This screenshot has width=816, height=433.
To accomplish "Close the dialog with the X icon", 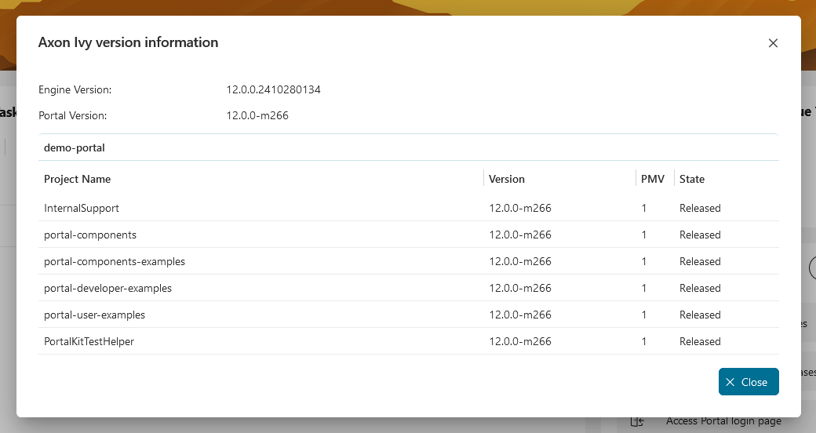I will (x=773, y=43).
